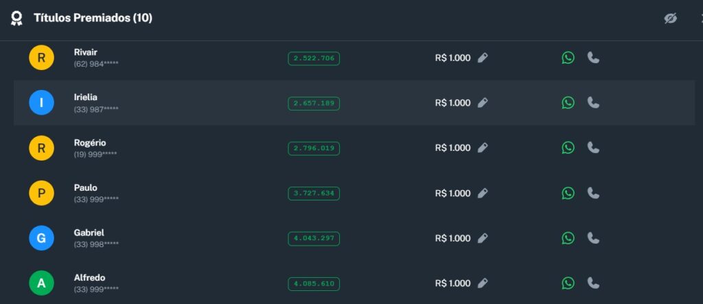Image resolution: width=703 pixels, height=304 pixels.
Task: Toggle visibility of hidden phone numbers
Action: [x=671, y=19]
